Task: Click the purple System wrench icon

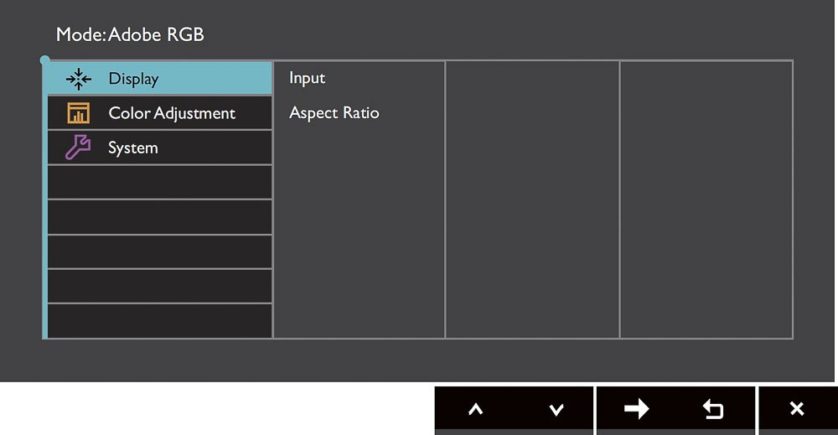Action: pos(78,148)
